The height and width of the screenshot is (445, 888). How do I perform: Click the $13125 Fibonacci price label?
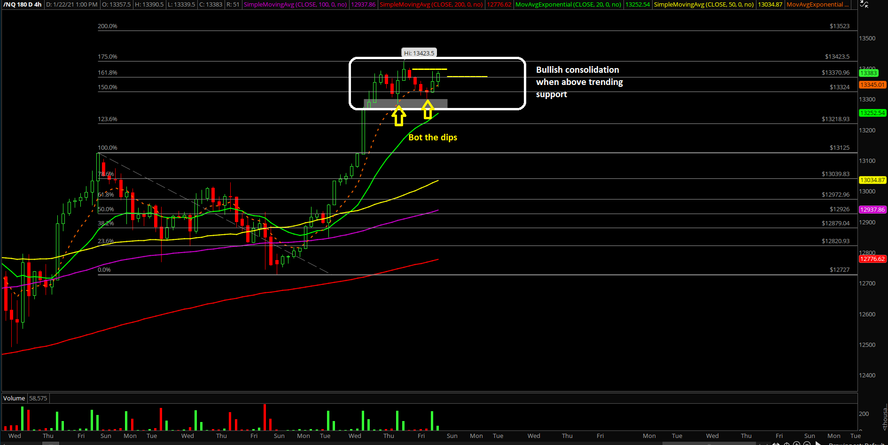pos(840,148)
